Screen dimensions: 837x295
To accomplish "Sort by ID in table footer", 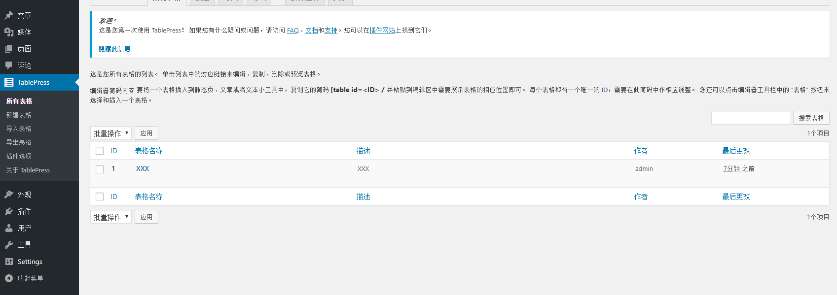I will (114, 197).
